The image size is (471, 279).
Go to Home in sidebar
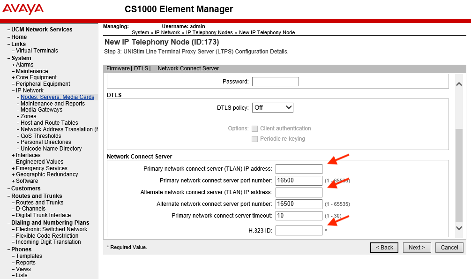19,37
